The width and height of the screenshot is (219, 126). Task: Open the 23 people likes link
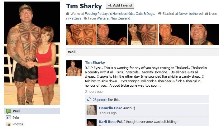(x=100, y=100)
